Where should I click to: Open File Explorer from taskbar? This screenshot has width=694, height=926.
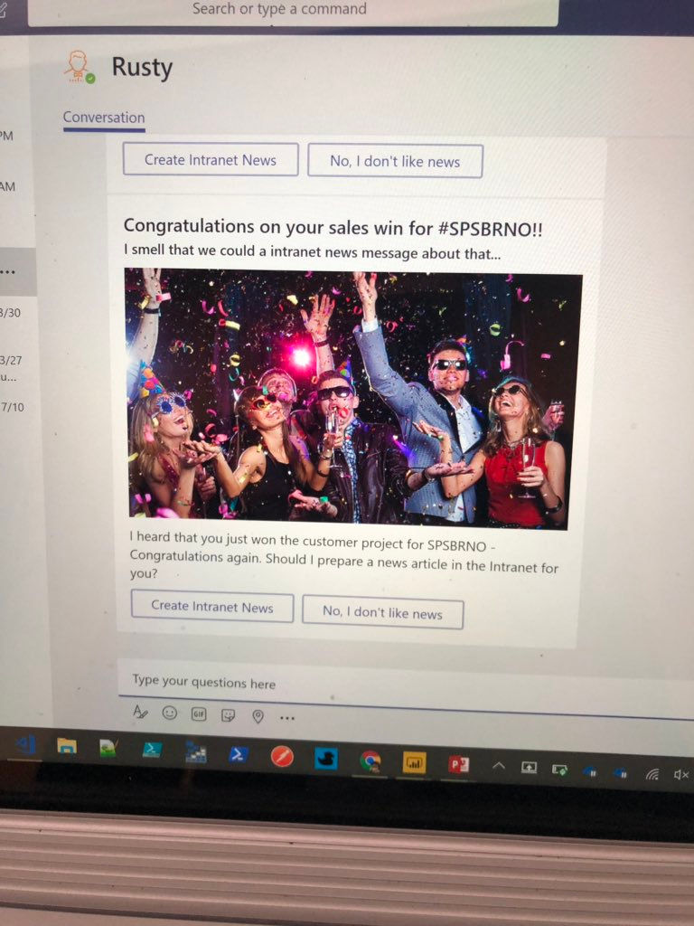point(67,746)
